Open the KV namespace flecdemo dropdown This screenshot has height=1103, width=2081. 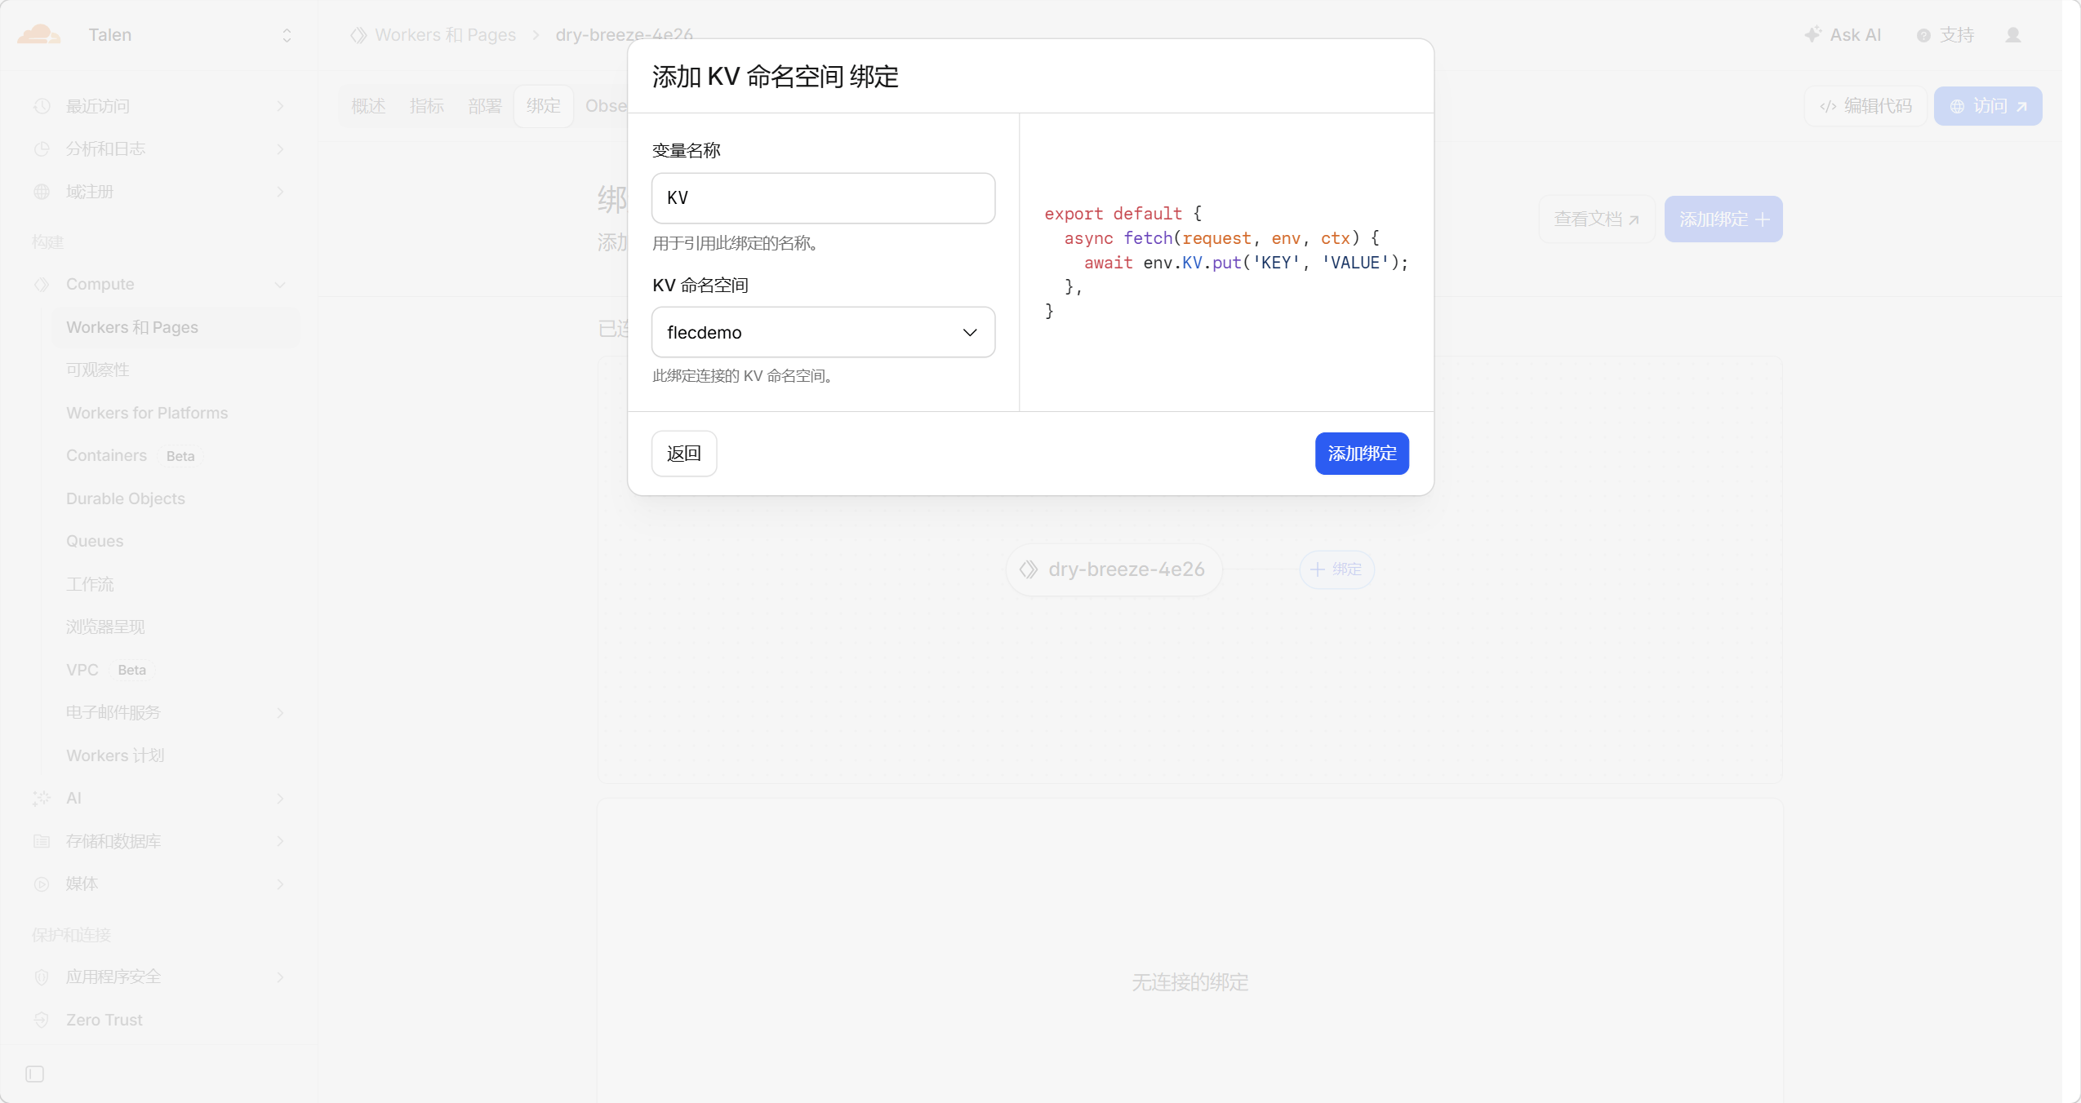coord(823,332)
